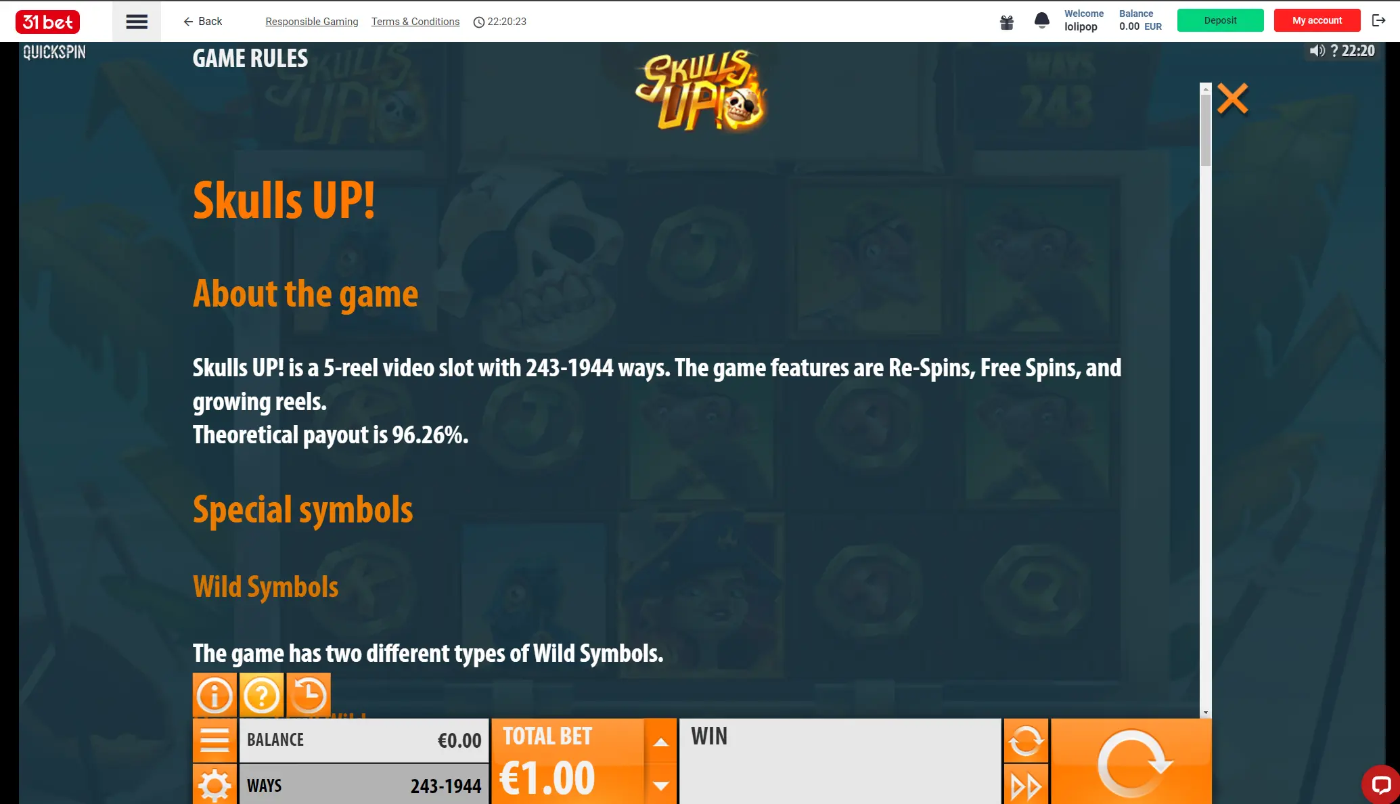Click the green Deposit button
Viewport: 1400px width, 804px height.
[x=1220, y=20]
